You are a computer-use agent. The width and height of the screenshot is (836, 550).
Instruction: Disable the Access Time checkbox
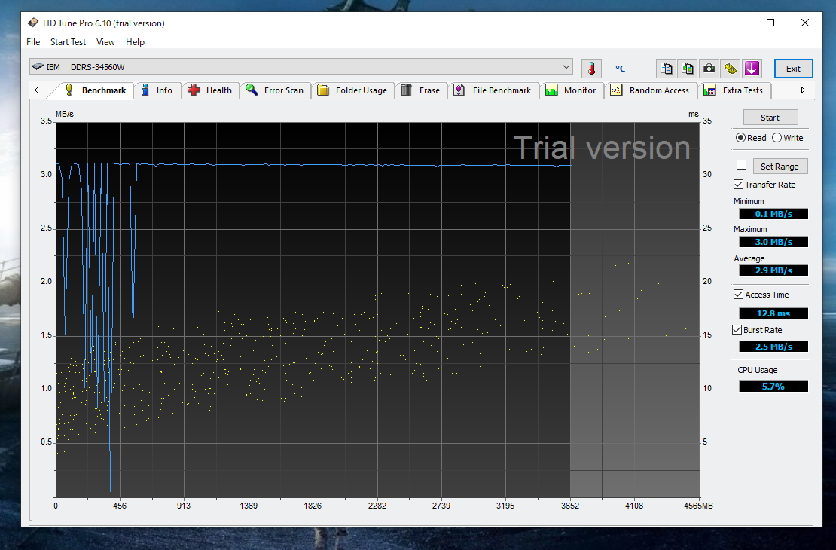pyautogui.click(x=738, y=295)
